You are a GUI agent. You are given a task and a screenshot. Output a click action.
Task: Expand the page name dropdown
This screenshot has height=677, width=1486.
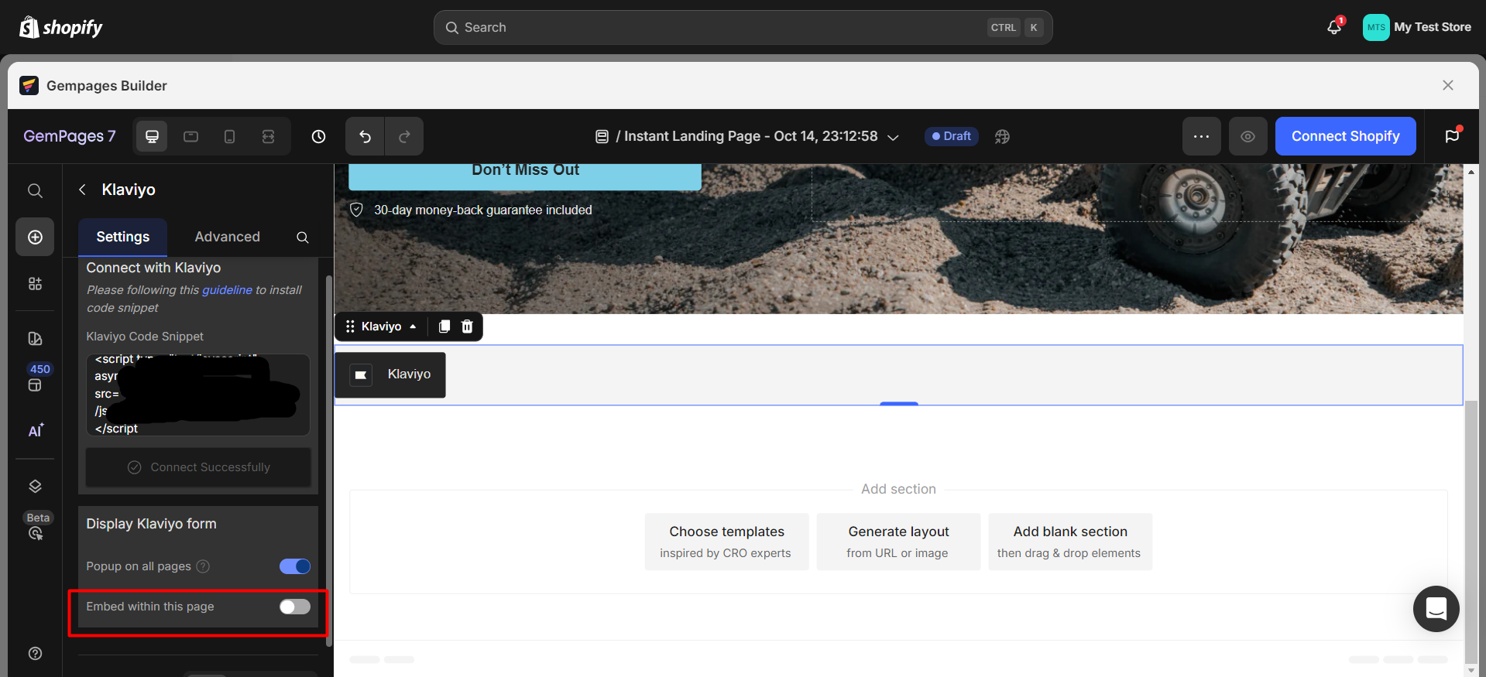893,137
